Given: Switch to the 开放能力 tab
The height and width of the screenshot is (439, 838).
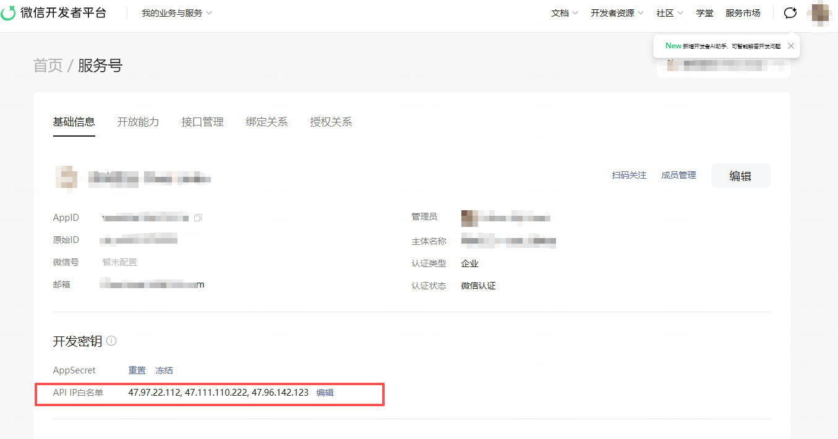Looking at the screenshot, I should pyautogui.click(x=138, y=122).
